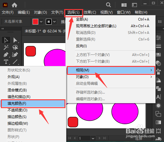Viewport: 164px width, 142px height.
Task: Open the 文件(F) menu
Action: coord(8,12)
